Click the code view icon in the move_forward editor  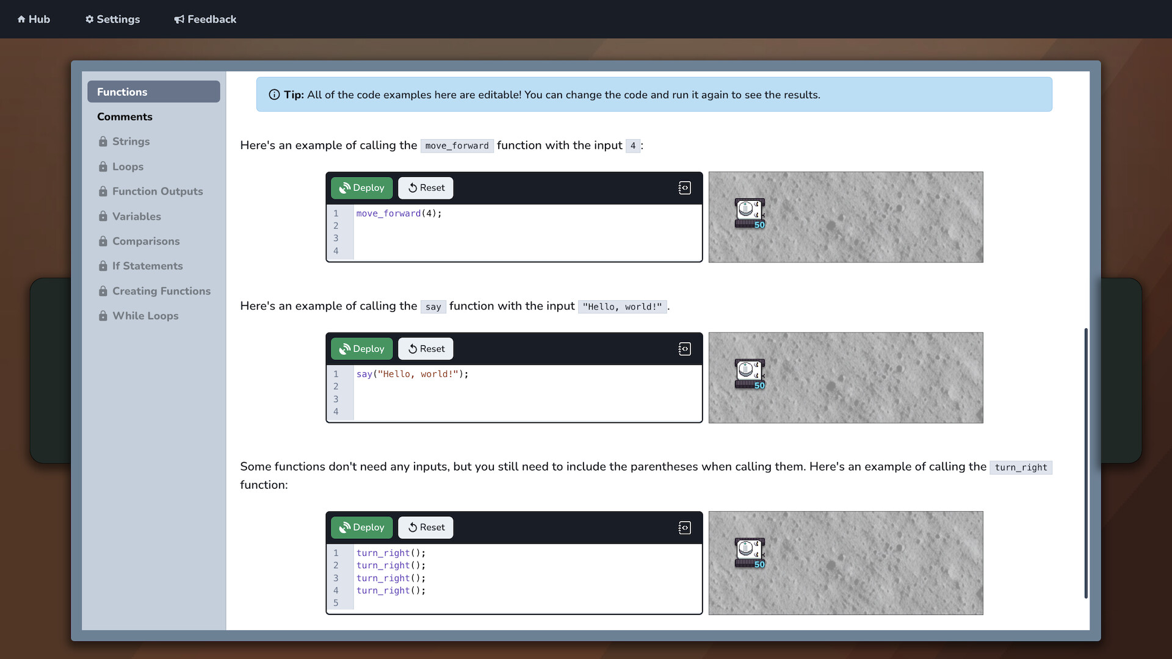[x=684, y=188]
